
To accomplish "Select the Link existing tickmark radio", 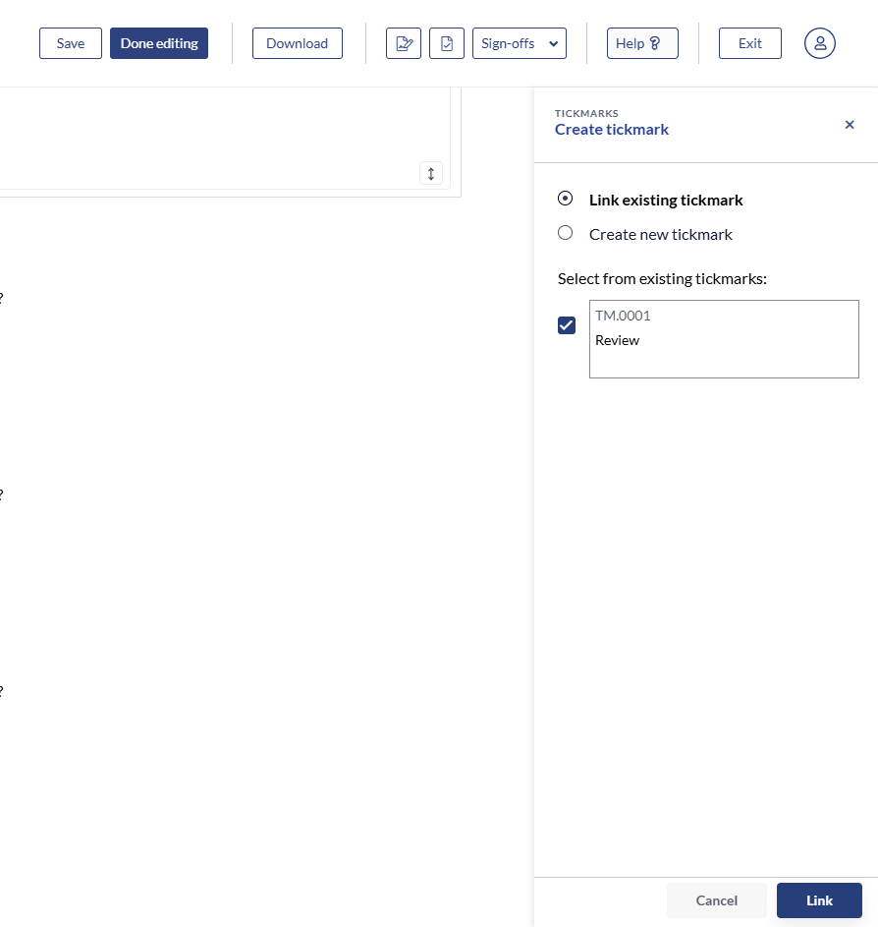I will pos(566,199).
